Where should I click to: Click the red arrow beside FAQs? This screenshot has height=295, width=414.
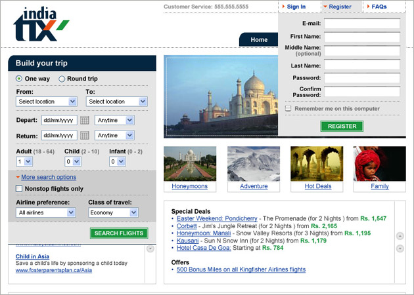click(x=368, y=7)
